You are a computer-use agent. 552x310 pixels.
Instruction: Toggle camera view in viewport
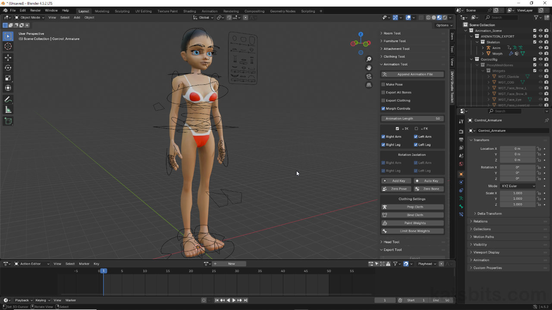tap(369, 76)
